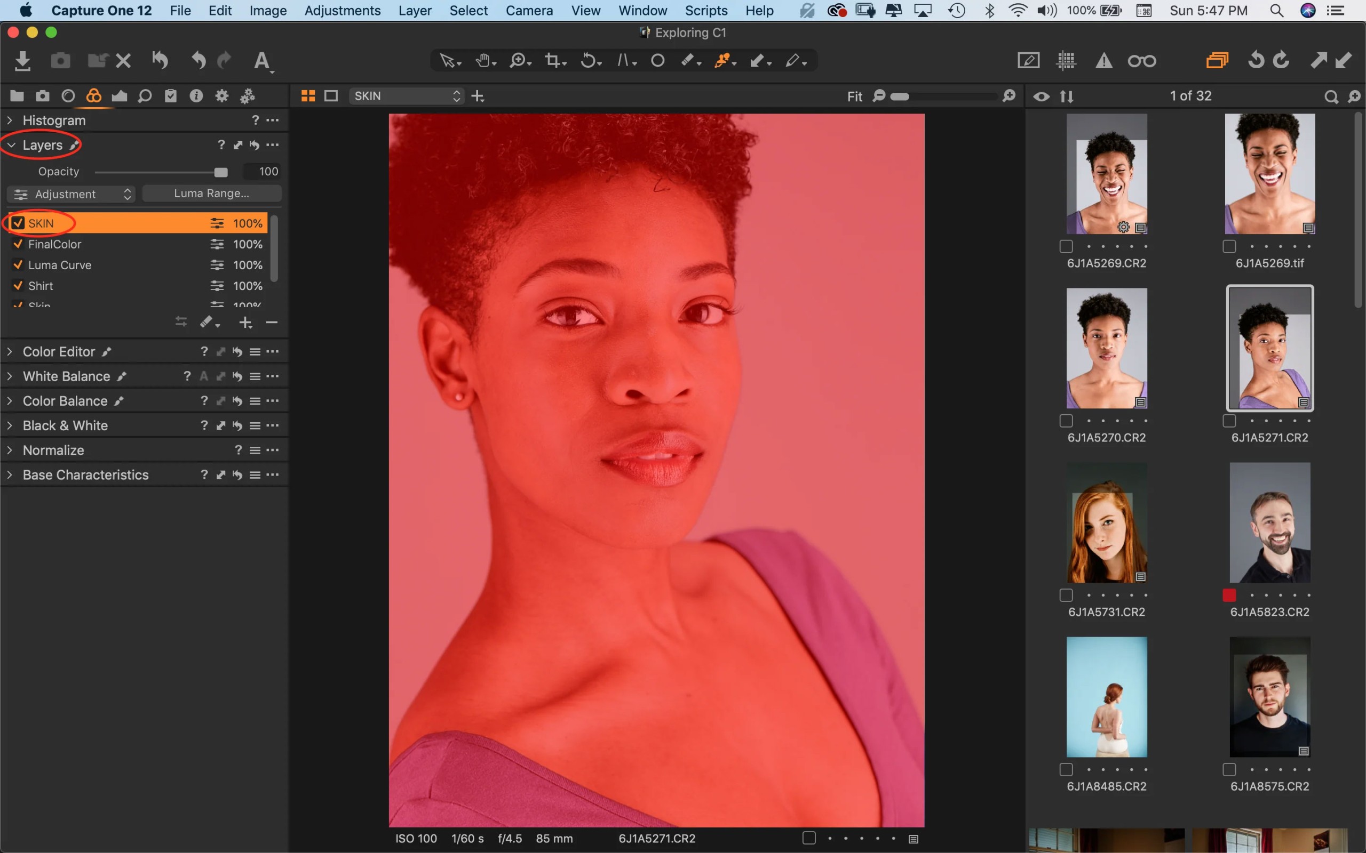Toggle the Grid overlay icon

[x=1066, y=60]
